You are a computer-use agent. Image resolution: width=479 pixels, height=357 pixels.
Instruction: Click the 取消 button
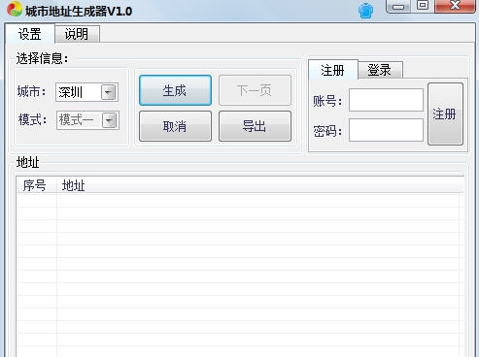175,126
